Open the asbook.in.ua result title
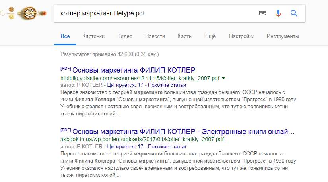Screen dimensions: 328x182 [184, 132]
